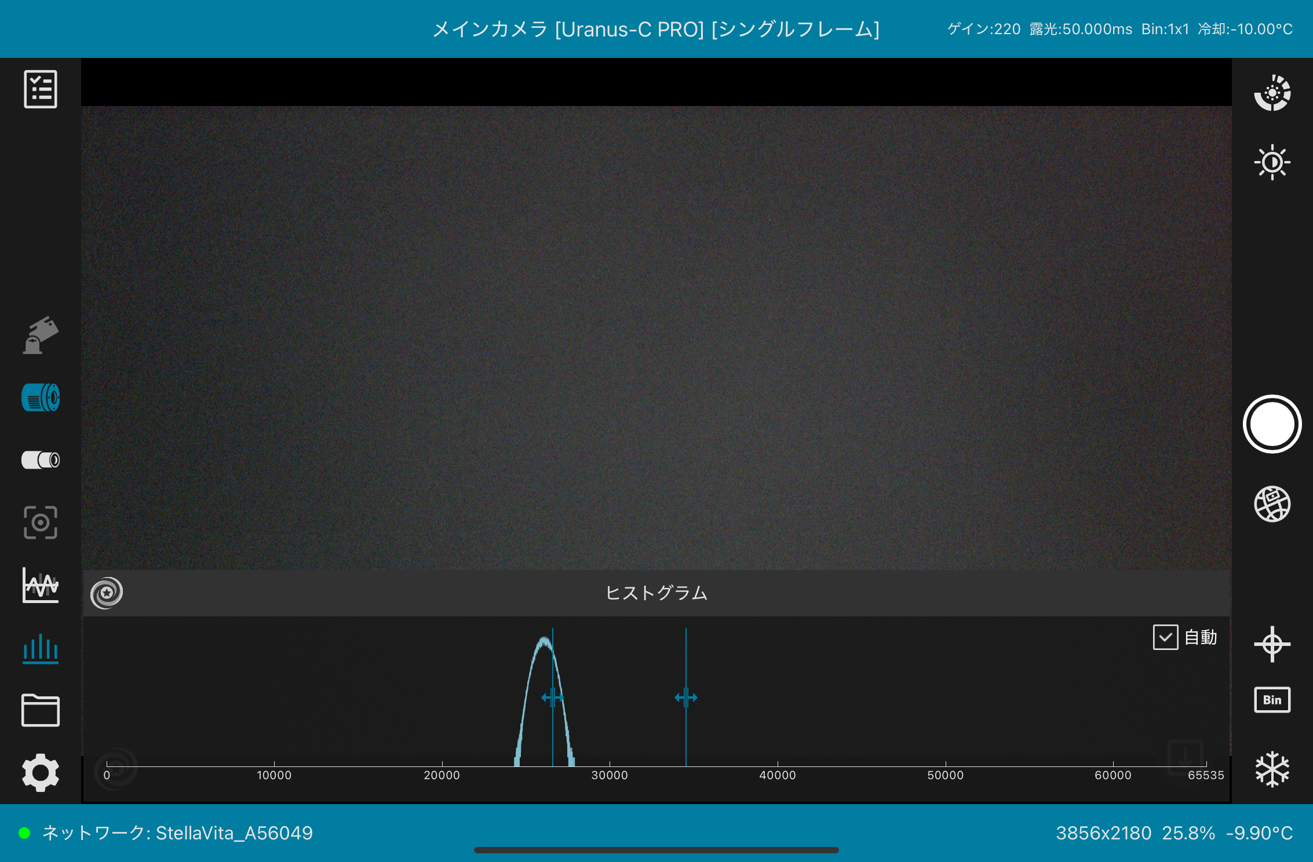Open the telescope mount control icon
The width and height of the screenshot is (1313, 862).
click(41, 335)
